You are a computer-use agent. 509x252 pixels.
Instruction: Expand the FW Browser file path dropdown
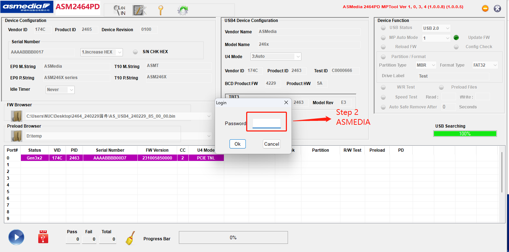209,116
